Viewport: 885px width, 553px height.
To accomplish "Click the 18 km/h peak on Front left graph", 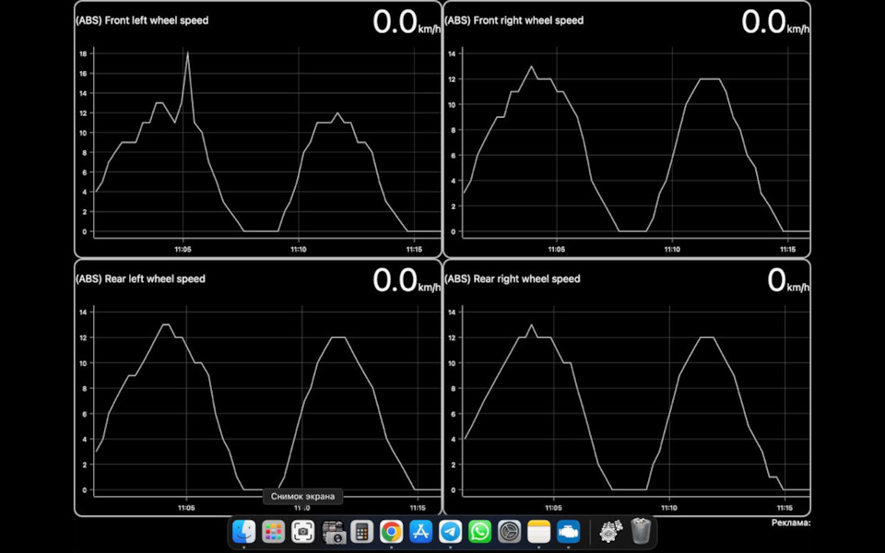I will (187, 53).
